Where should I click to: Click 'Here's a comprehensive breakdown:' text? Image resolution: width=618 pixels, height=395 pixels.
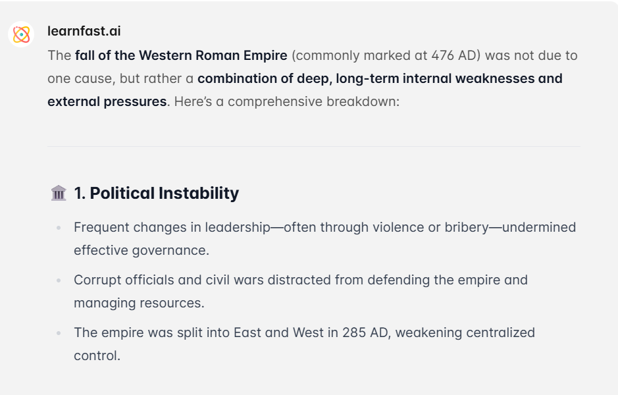[x=287, y=101]
